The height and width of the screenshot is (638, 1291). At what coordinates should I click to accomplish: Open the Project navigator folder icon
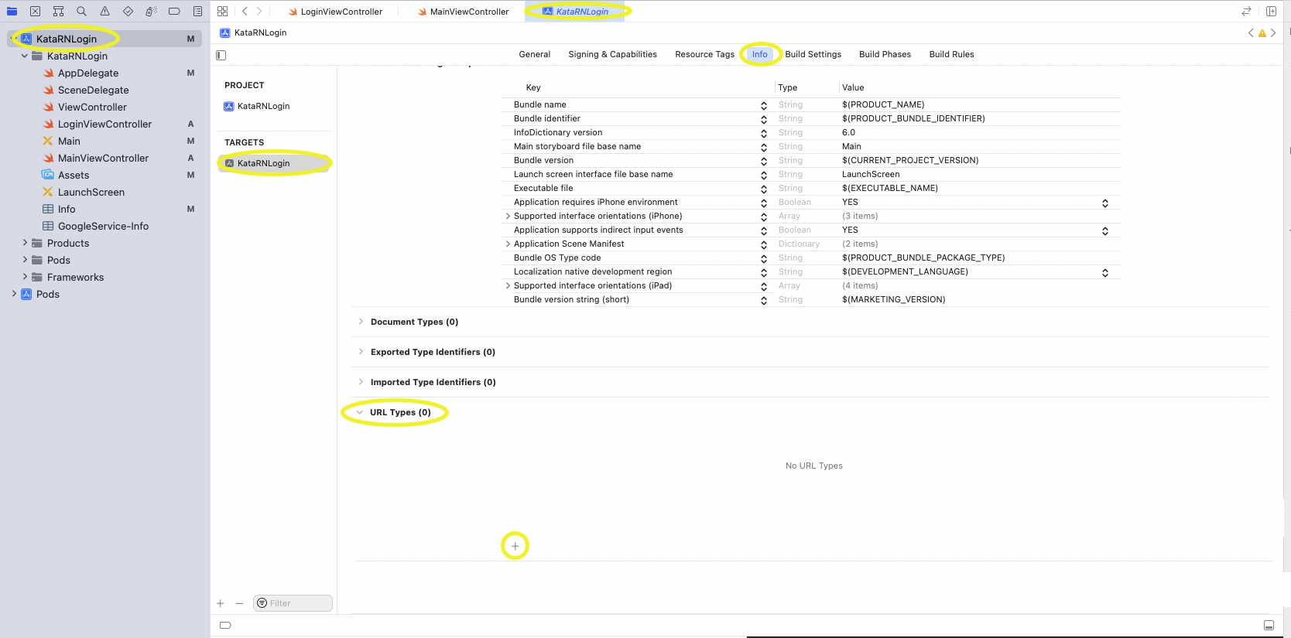[x=12, y=12]
